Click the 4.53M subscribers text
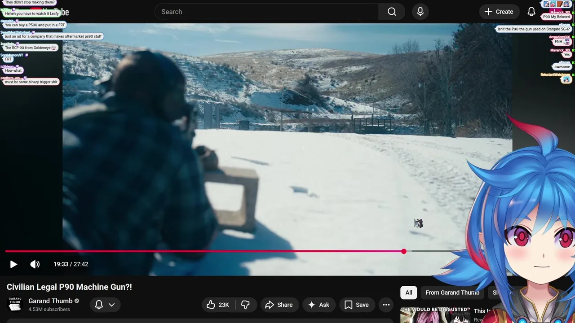This screenshot has width=575, height=323. pyautogui.click(x=49, y=310)
